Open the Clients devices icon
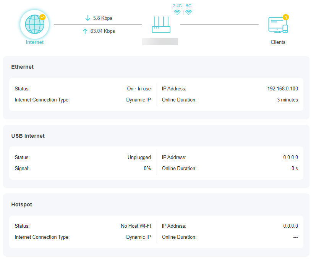This screenshot has height=259, width=311. click(x=277, y=25)
